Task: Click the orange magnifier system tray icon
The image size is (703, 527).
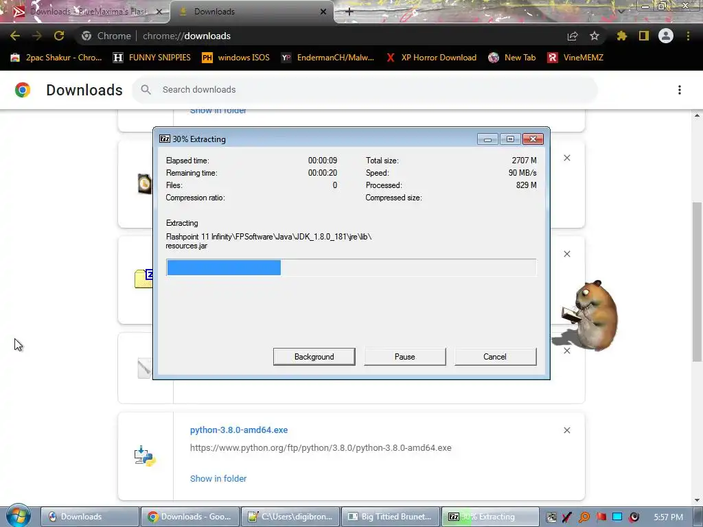Action: click(x=584, y=517)
